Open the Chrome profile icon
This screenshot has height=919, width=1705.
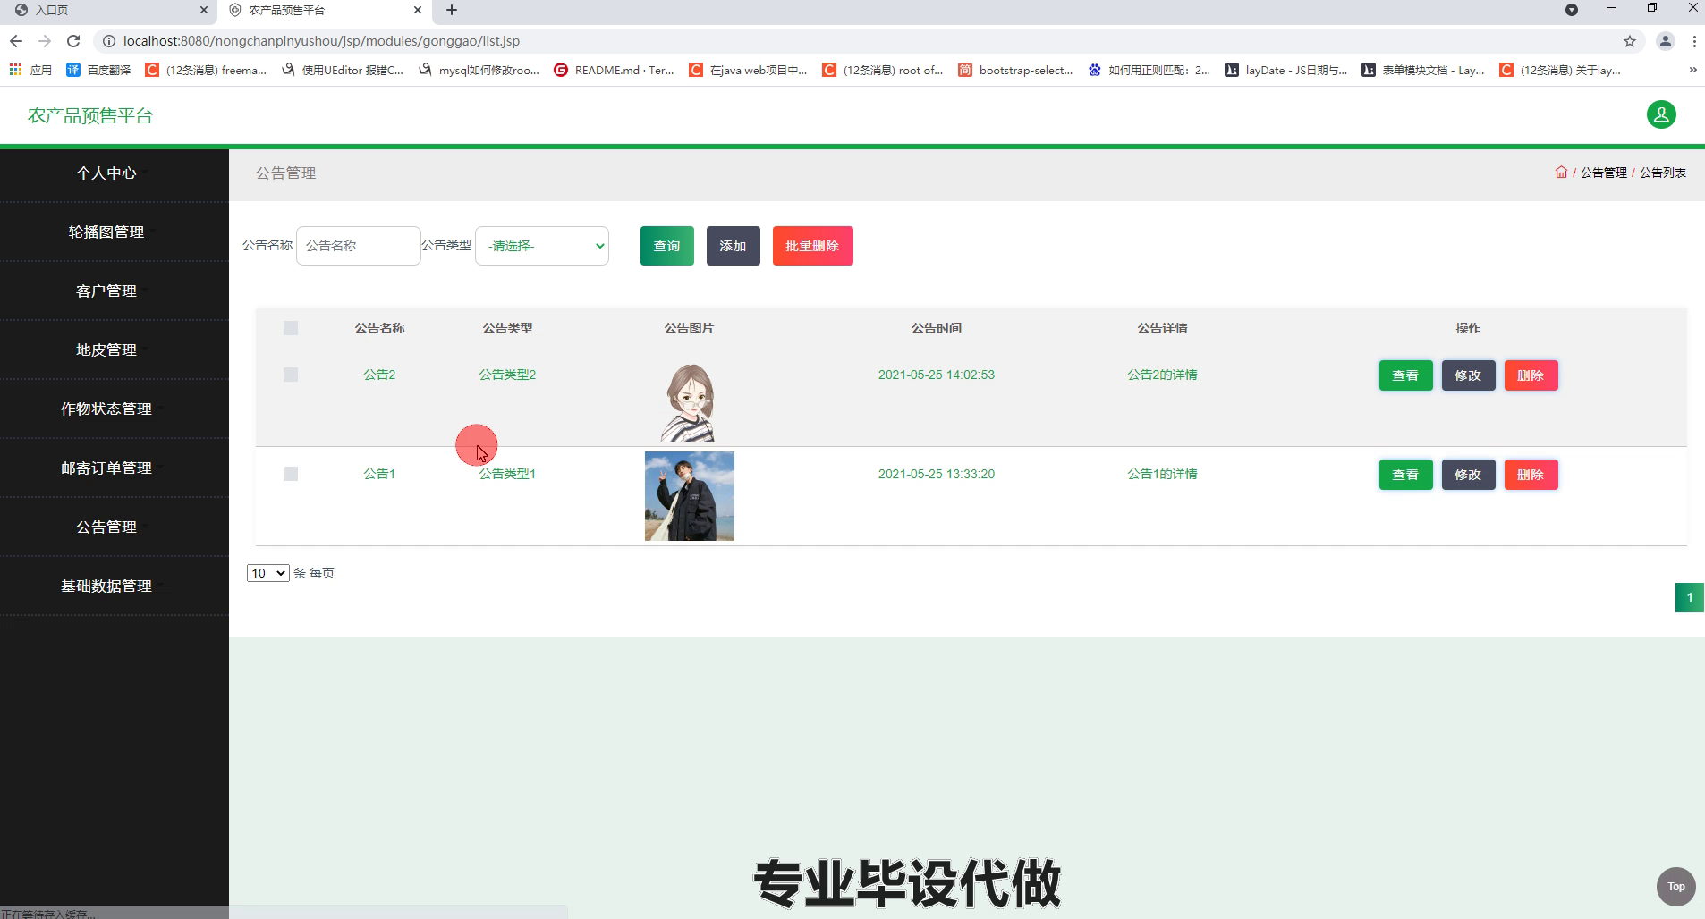1665,41
